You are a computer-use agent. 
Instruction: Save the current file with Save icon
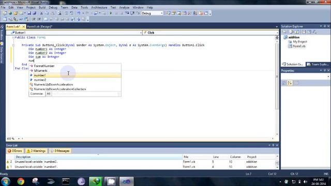(x=29, y=13)
